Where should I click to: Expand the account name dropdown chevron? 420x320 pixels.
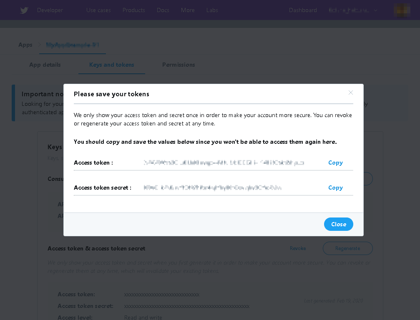(375, 10)
